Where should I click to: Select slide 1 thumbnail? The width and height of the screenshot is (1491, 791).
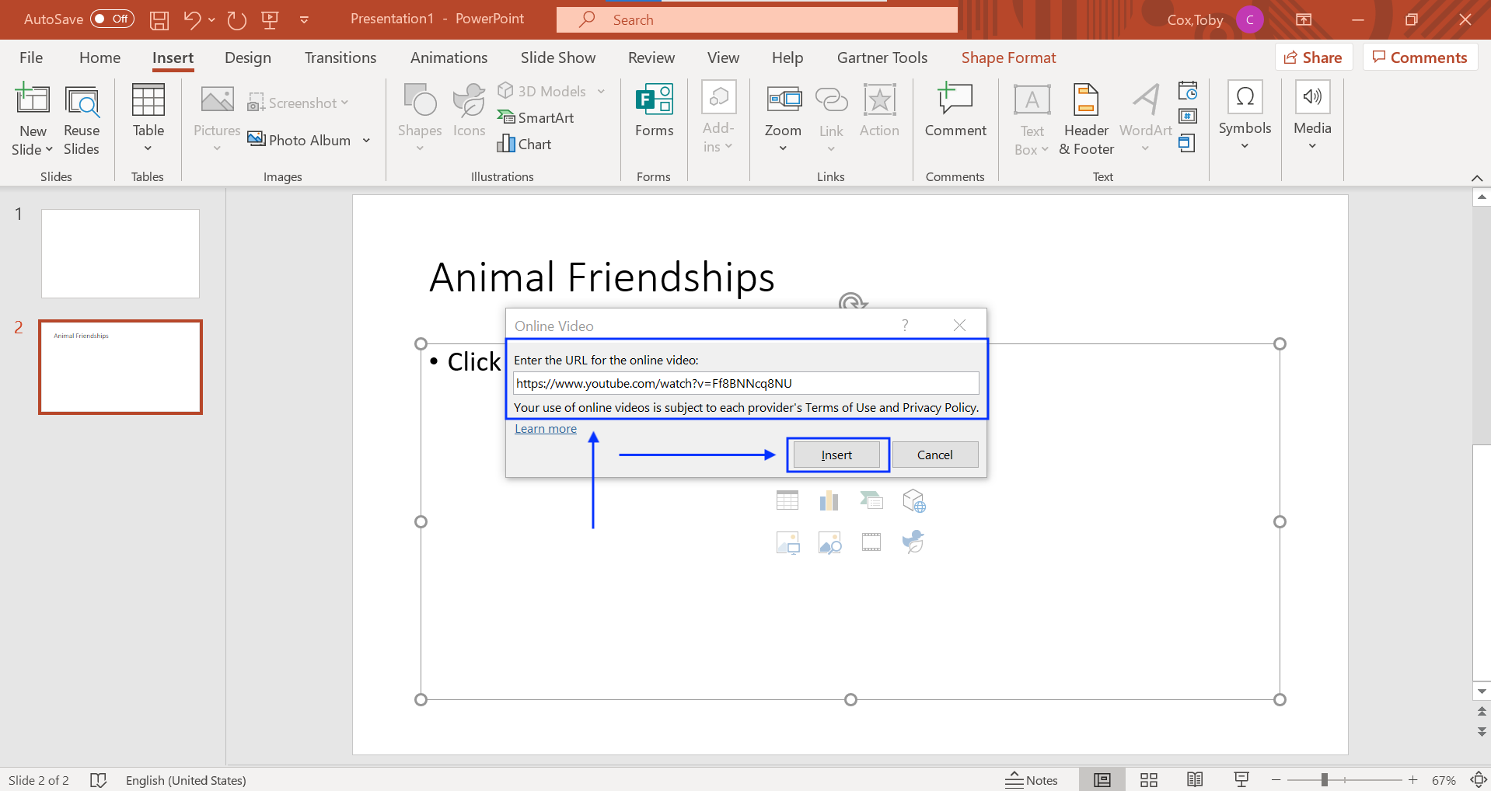click(x=120, y=253)
